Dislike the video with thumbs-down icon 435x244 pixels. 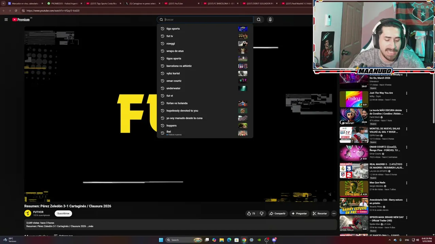click(x=261, y=213)
